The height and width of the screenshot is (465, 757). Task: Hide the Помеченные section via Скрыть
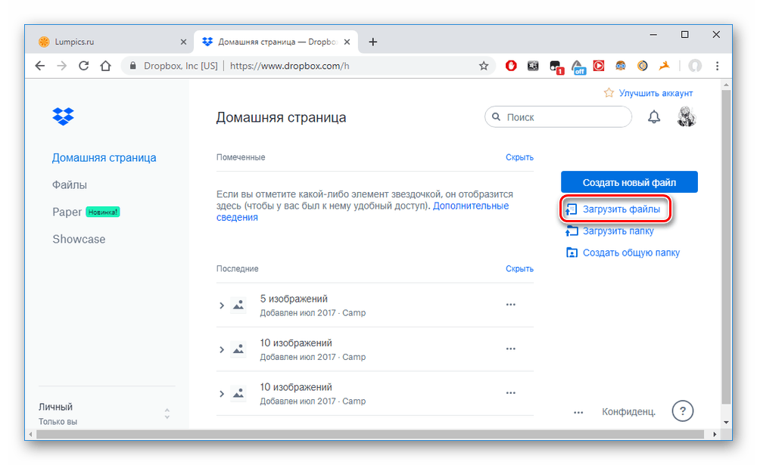point(519,157)
